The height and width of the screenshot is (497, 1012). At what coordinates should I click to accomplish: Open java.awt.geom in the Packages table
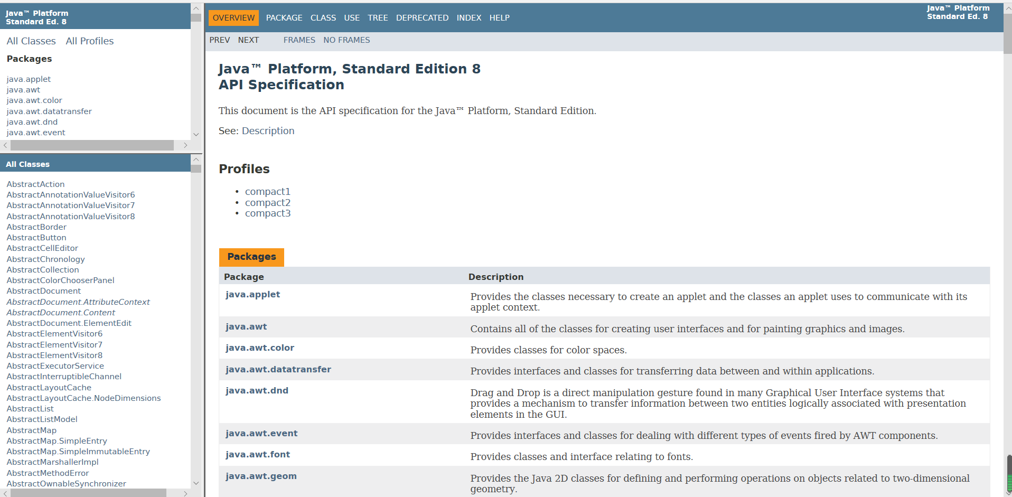[261, 476]
